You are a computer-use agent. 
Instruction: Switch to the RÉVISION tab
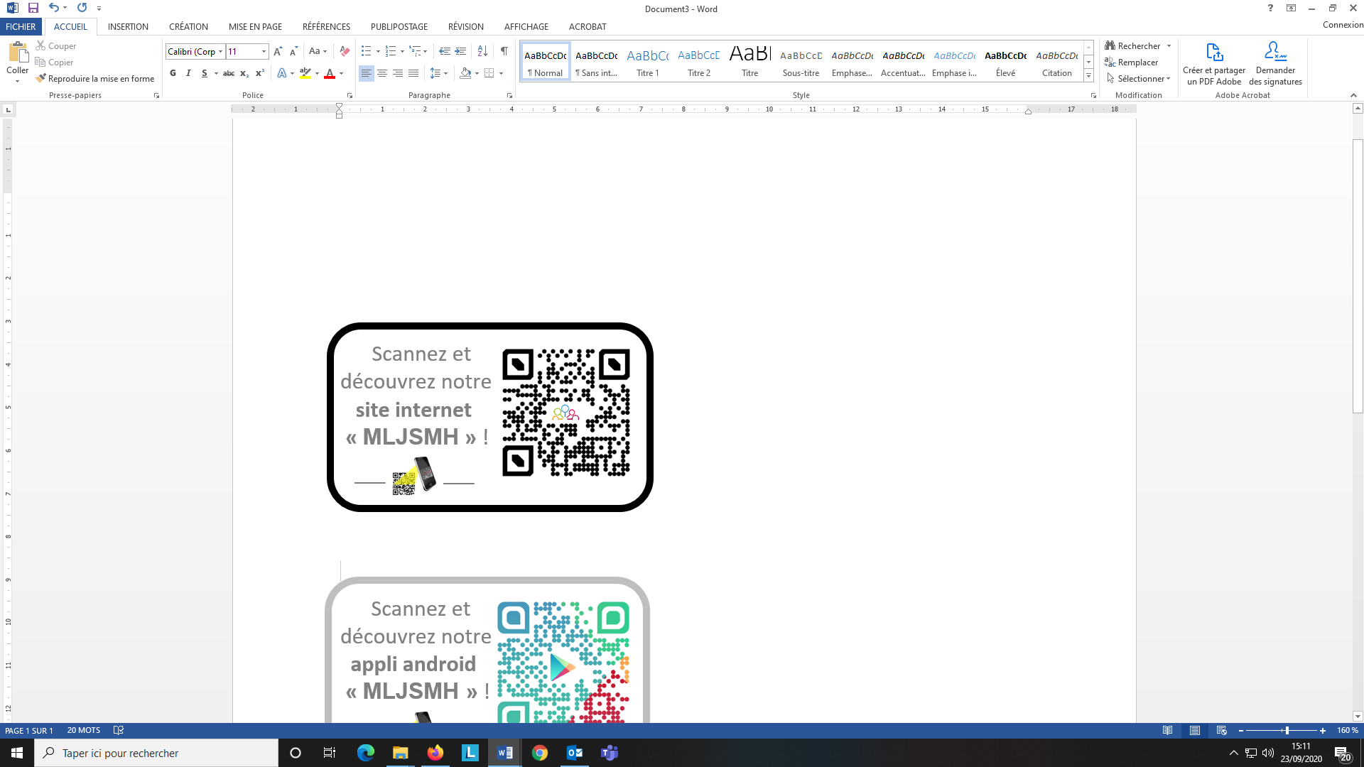465,26
